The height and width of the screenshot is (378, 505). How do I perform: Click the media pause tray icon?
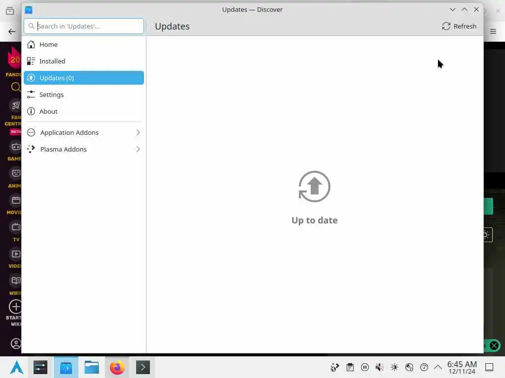click(365, 367)
